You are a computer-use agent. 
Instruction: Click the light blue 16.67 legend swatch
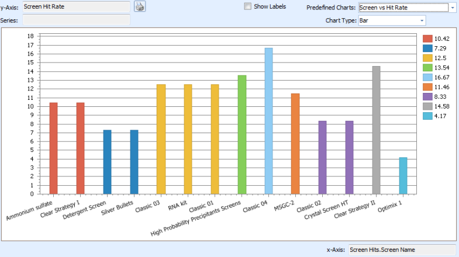coord(427,77)
